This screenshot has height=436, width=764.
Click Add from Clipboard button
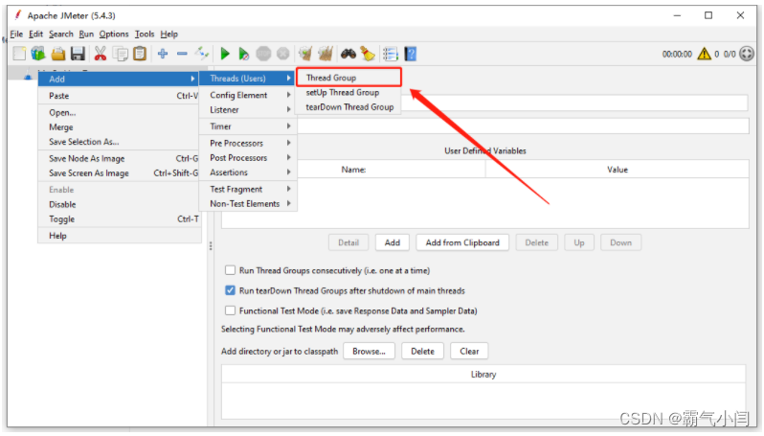tap(462, 242)
